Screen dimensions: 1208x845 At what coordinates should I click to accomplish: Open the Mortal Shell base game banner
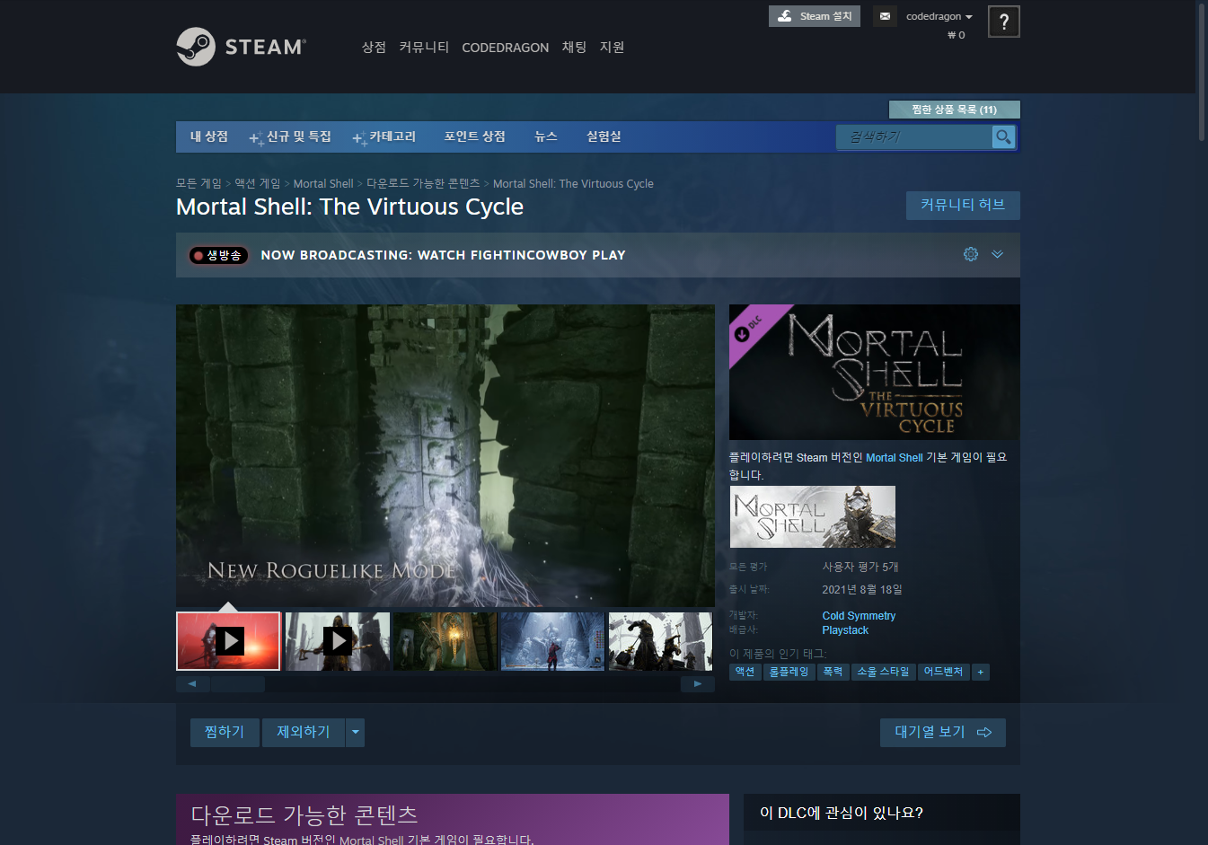coord(813,517)
